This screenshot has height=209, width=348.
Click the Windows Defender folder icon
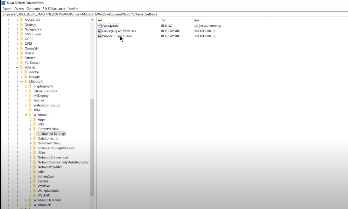click(30, 200)
